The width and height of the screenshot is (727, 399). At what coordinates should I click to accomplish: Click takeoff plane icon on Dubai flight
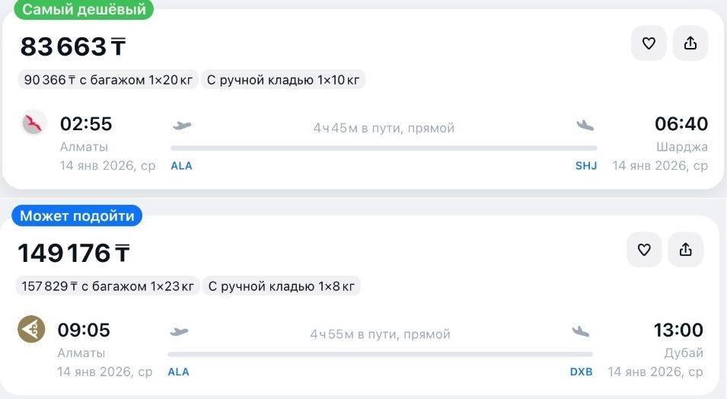tap(180, 332)
